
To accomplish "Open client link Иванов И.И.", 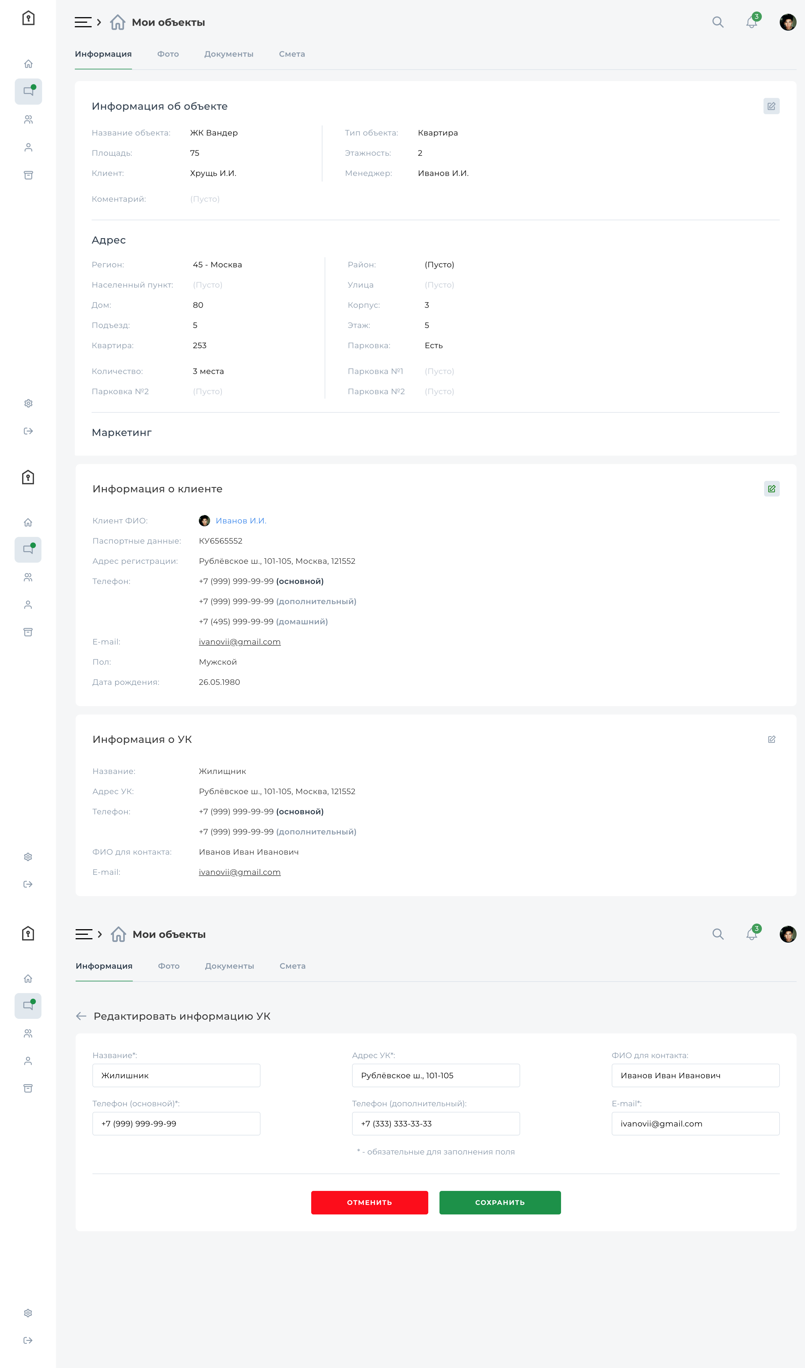I will (x=241, y=521).
